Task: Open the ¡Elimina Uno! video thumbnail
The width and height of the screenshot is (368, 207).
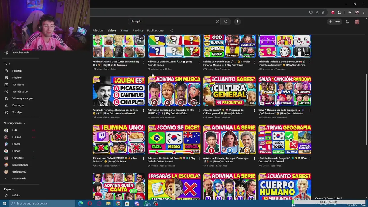Action: 119,139
